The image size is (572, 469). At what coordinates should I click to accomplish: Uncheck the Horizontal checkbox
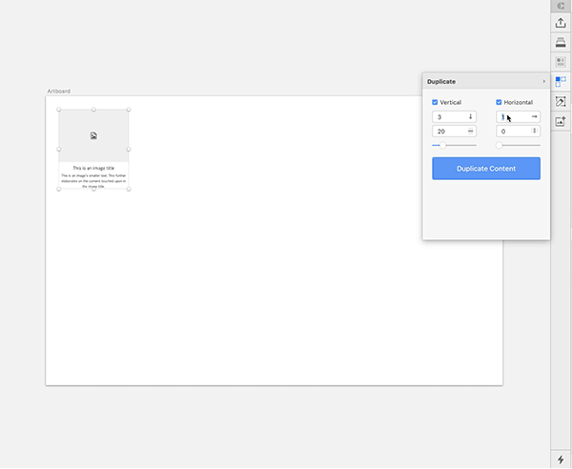click(500, 102)
